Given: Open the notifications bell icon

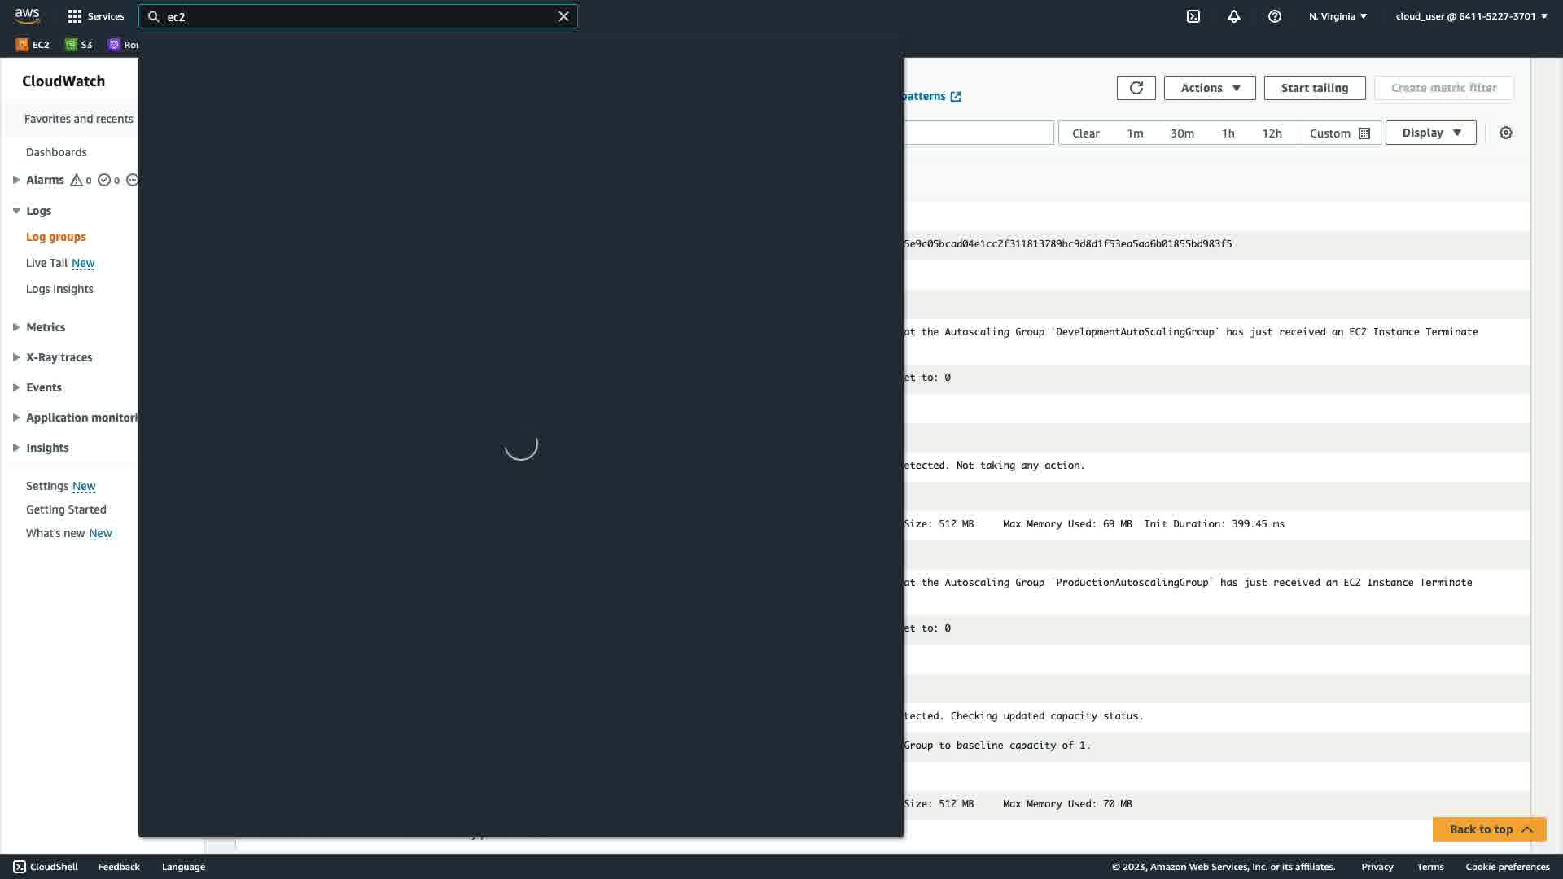Looking at the screenshot, I should [1233, 16].
